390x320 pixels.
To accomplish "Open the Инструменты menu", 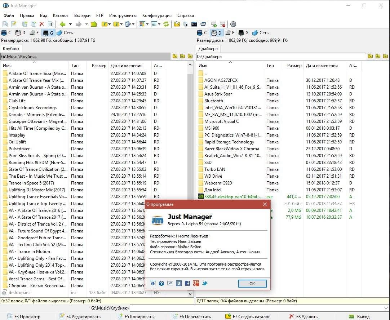I will (x=123, y=15).
